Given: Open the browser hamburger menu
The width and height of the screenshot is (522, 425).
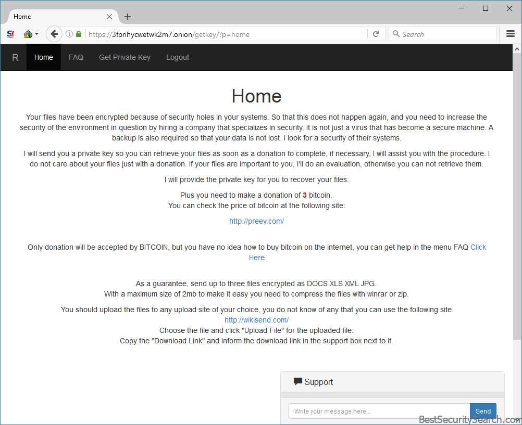Looking at the screenshot, I should click(x=510, y=34).
